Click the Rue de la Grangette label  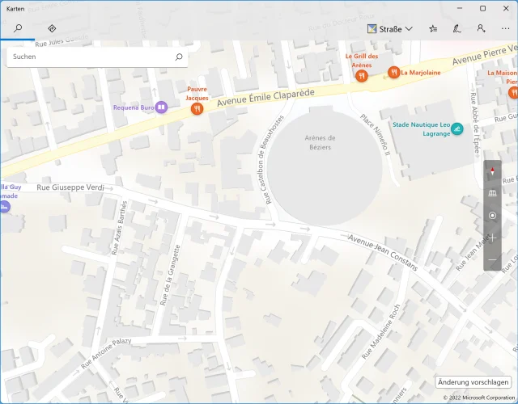170,275
